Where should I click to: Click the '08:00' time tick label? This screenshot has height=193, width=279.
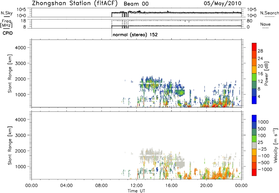101,186
